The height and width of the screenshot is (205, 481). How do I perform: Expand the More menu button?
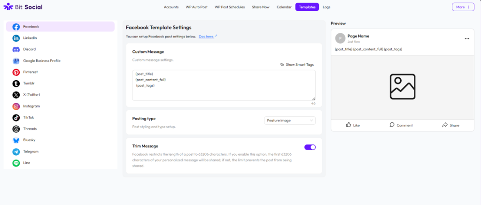(x=463, y=7)
